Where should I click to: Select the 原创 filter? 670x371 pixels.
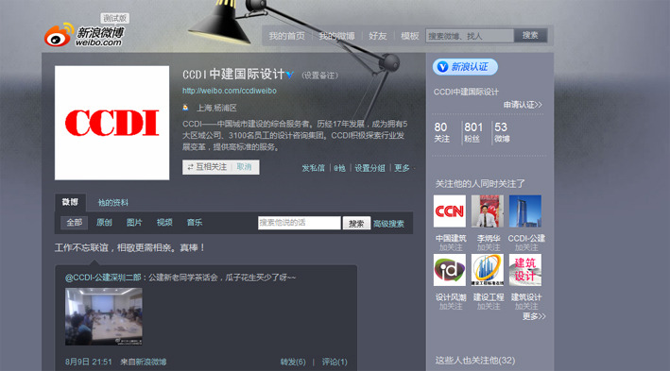pos(104,223)
